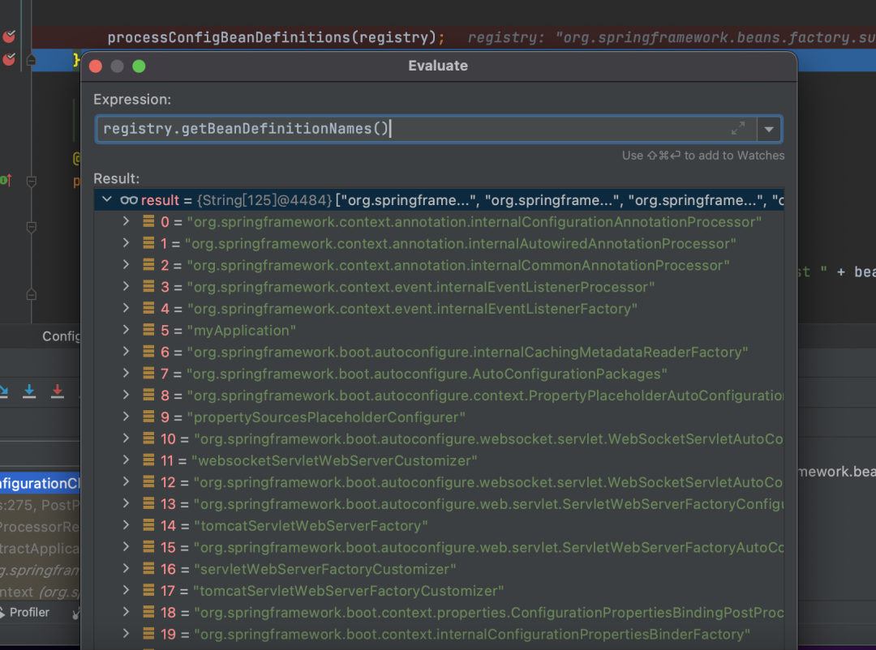The height and width of the screenshot is (650, 876).
Task: Select row 19 internalConfigurationPropertiesBinderFactory
Action: point(439,635)
